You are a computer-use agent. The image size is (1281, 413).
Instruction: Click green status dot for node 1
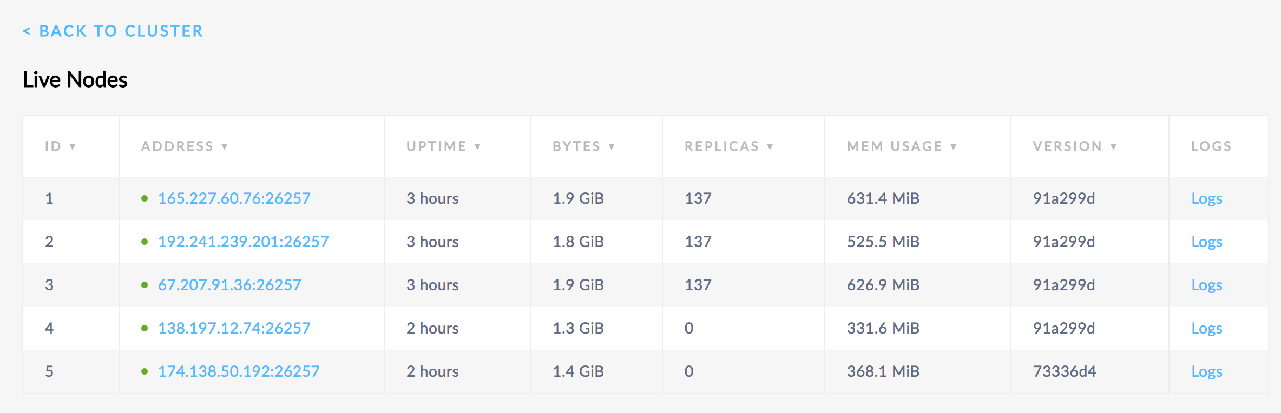(144, 198)
